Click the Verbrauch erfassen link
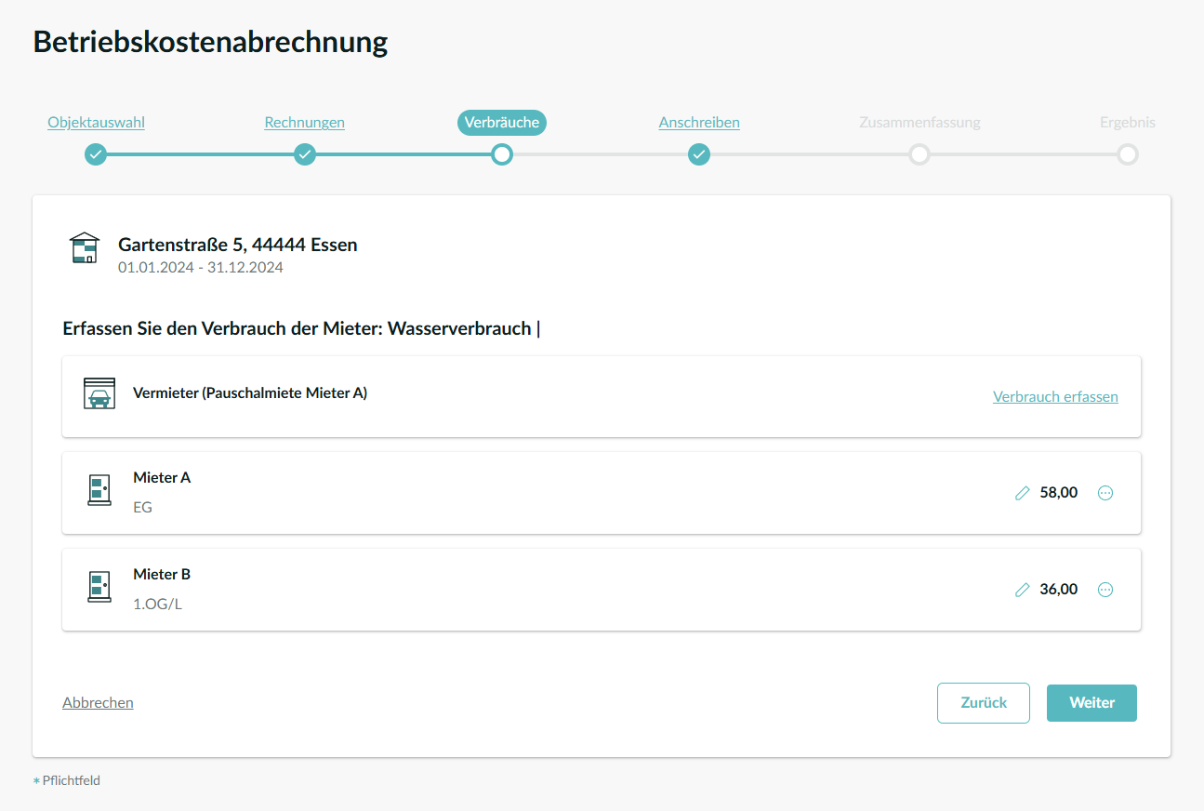The width and height of the screenshot is (1204, 811). pyautogui.click(x=1055, y=397)
